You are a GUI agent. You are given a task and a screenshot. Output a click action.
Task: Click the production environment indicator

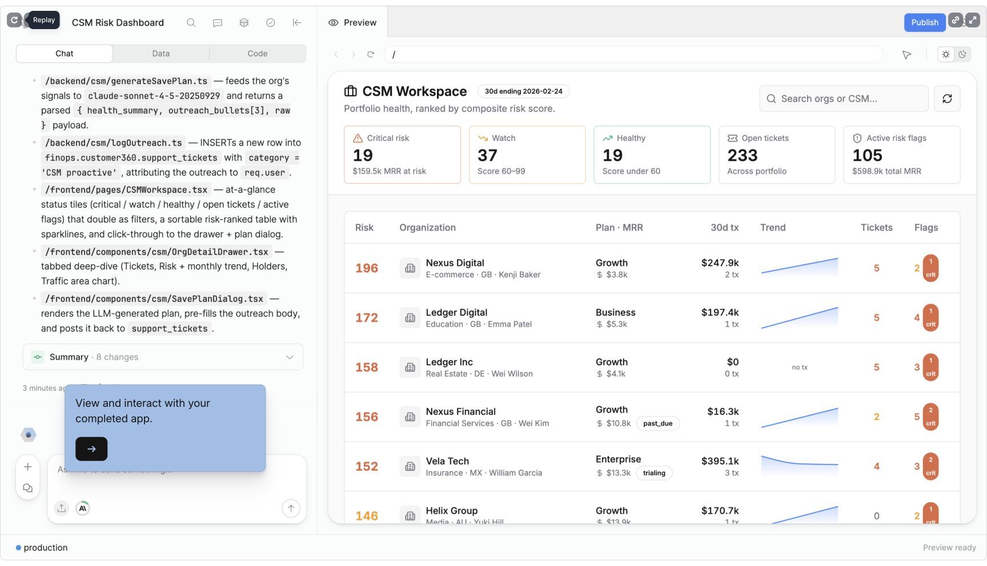click(x=42, y=548)
